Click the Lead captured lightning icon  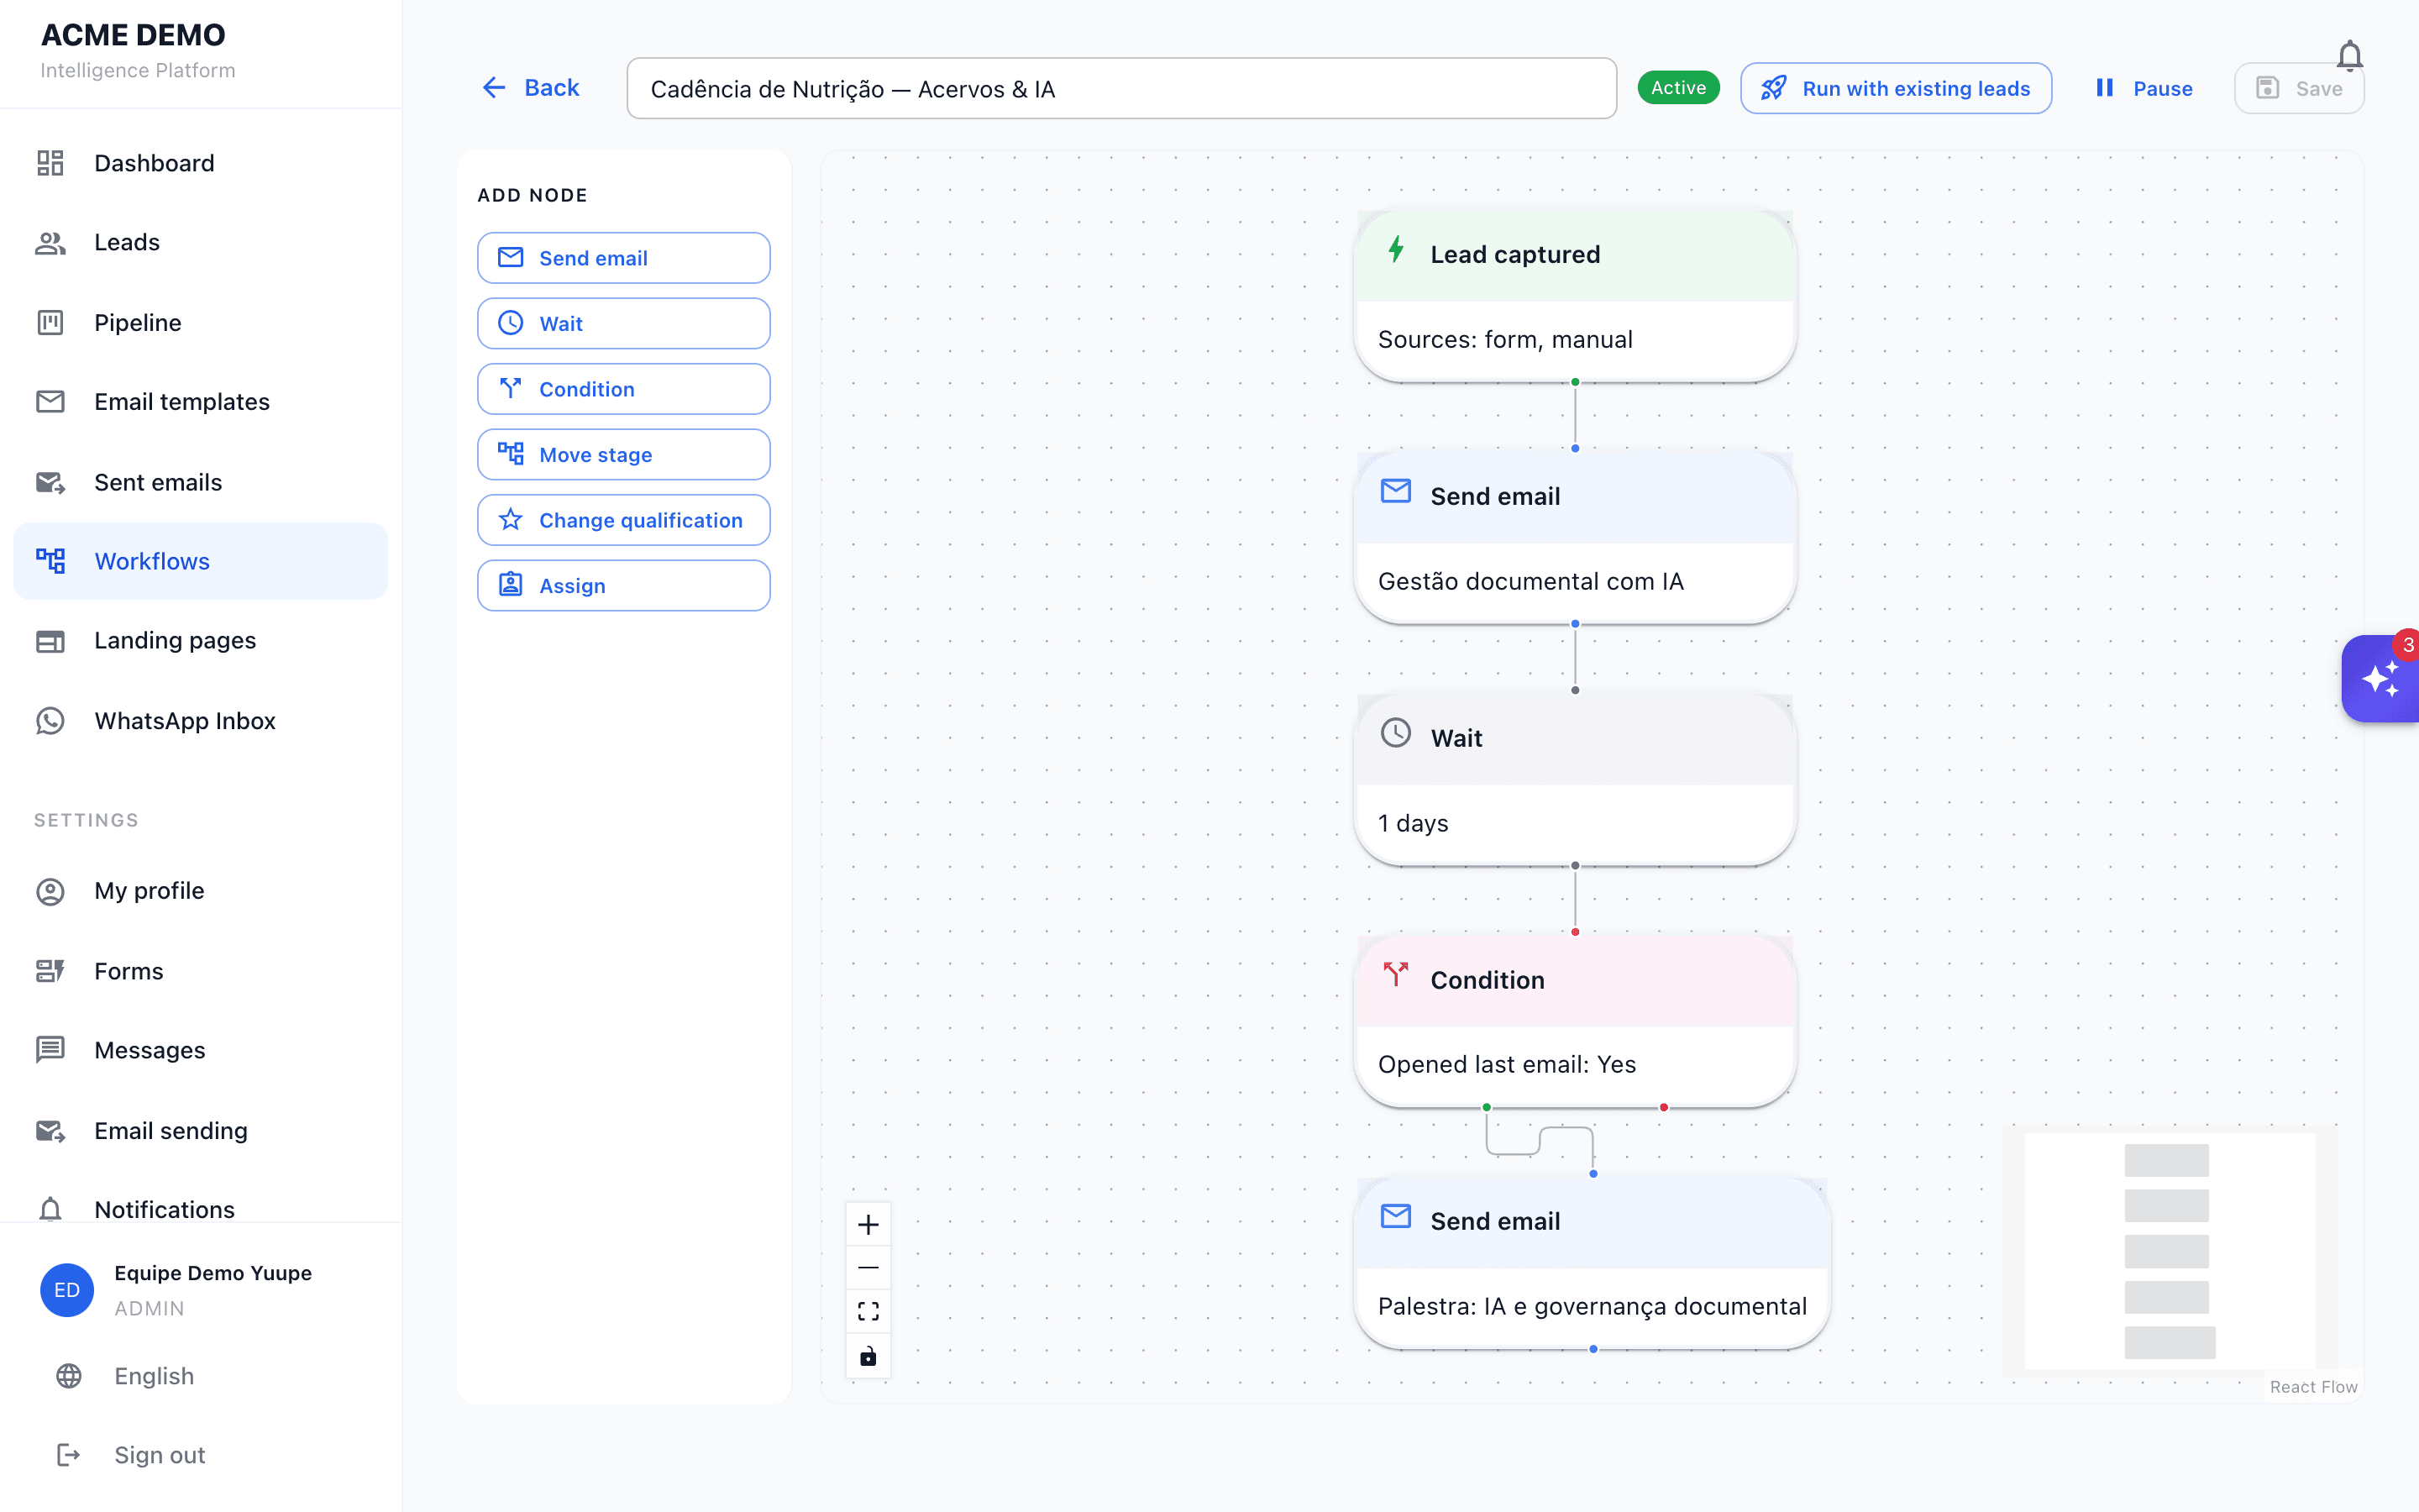point(1397,250)
